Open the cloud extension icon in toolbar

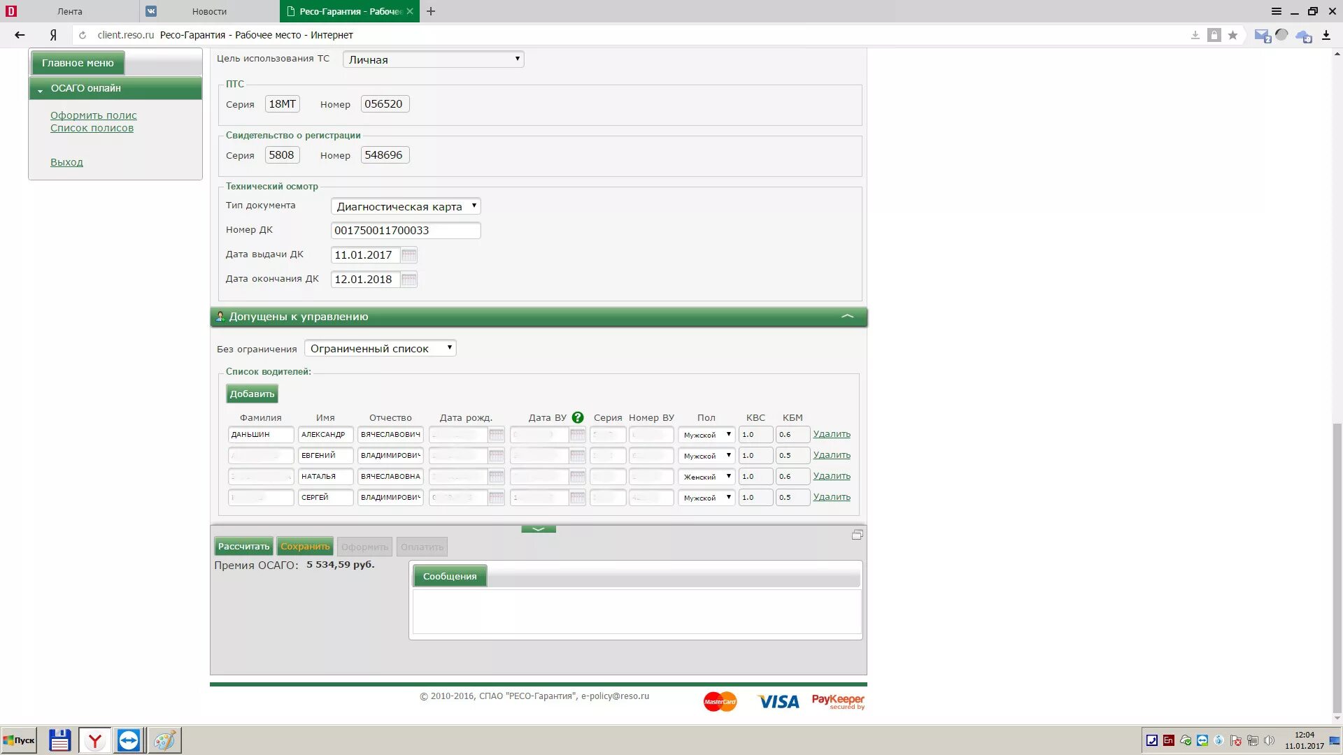(1304, 36)
